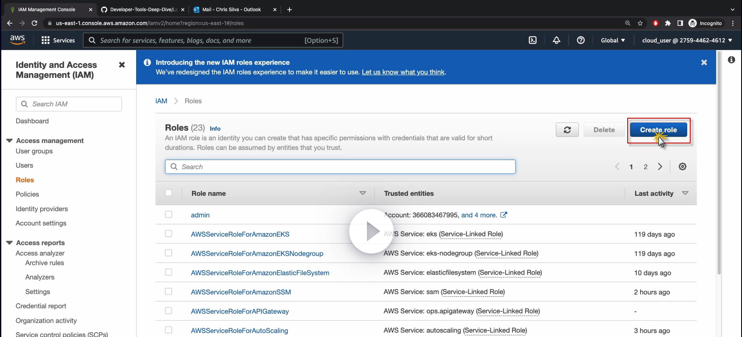
Task: Collapse the Access management section
Action: [x=9, y=140]
